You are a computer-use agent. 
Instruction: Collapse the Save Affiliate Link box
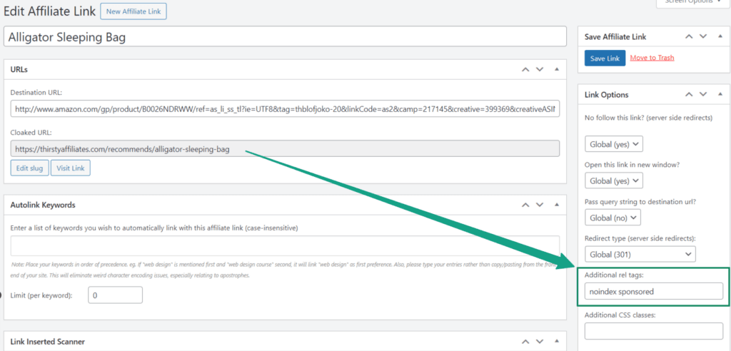click(x=720, y=36)
